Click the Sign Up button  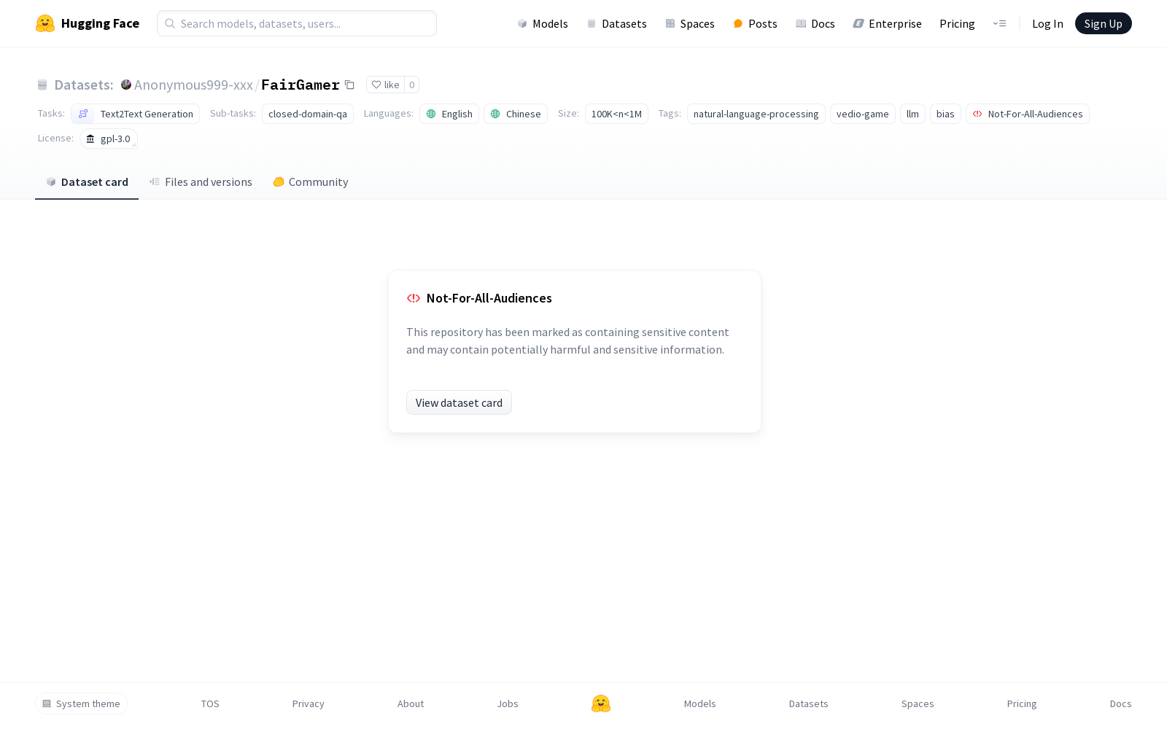1103,23
